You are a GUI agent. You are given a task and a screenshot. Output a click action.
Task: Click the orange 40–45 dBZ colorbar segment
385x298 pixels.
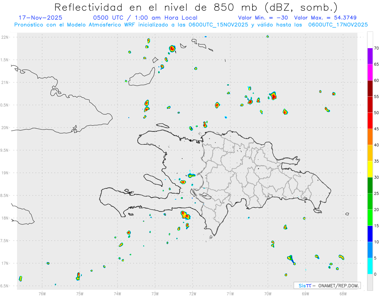pyautogui.click(x=370, y=137)
